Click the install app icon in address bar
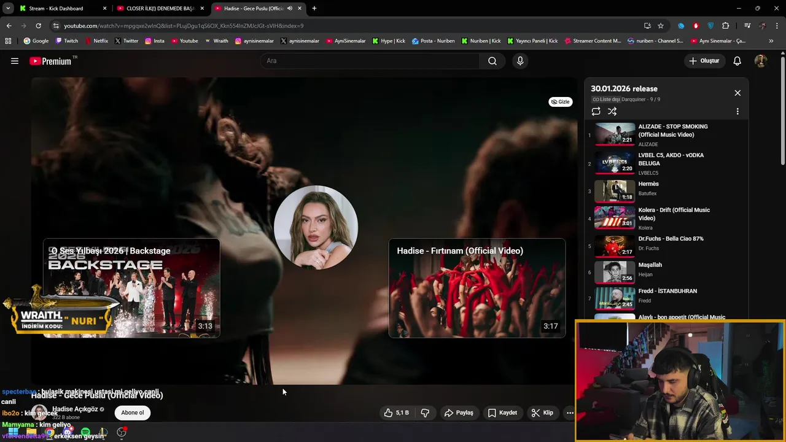Image resolution: width=786 pixels, height=442 pixels. click(x=647, y=26)
